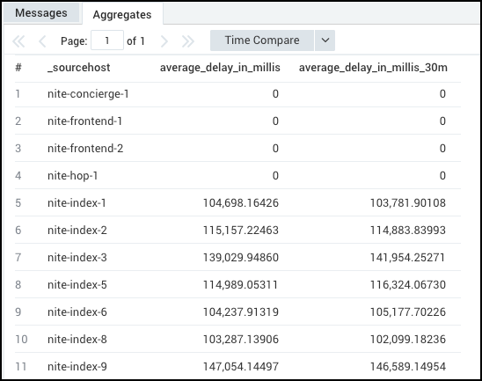Screen dimensions: 482x381
Task: Click the 30m delay value for nite-concierge-1
Action: click(x=442, y=94)
